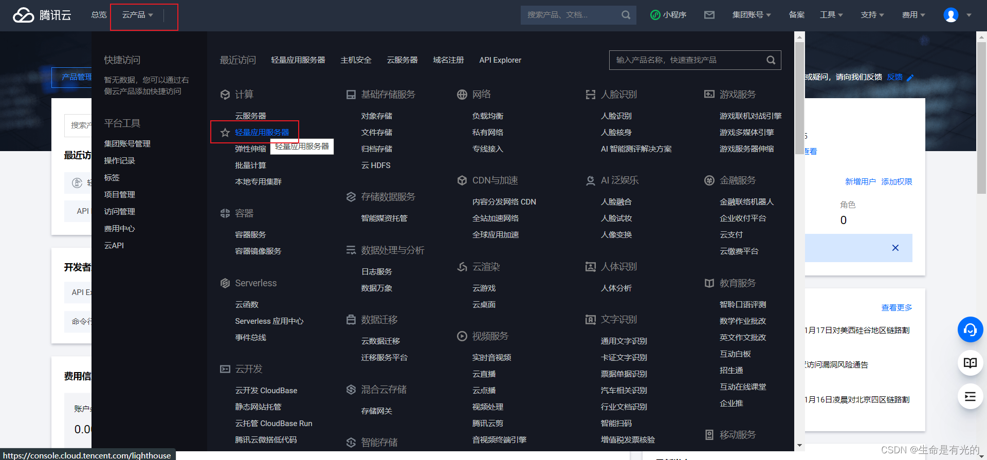Open 内容分发网络 CDN

click(x=504, y=202)
